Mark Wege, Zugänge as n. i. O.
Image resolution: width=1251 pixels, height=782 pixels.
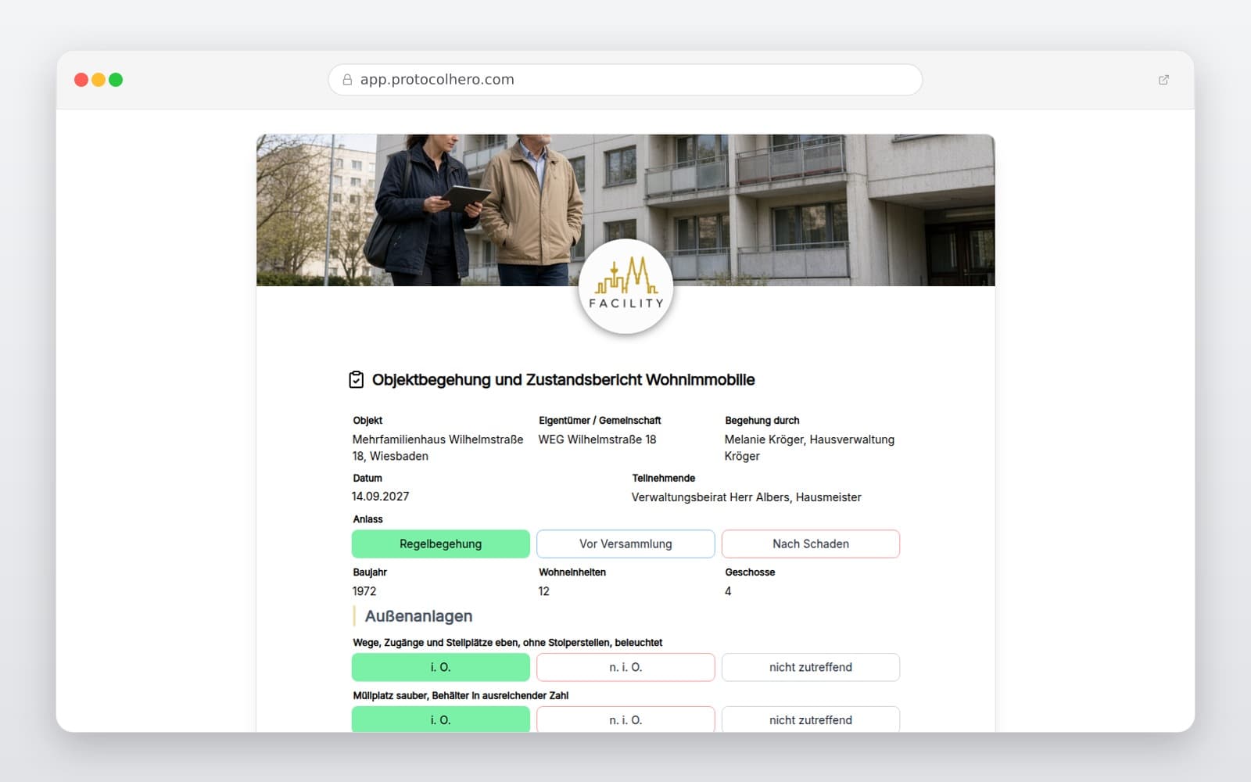pos(625,668)
